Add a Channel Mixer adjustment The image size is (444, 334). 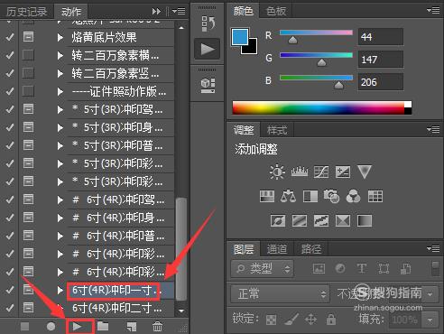[353, 196]
